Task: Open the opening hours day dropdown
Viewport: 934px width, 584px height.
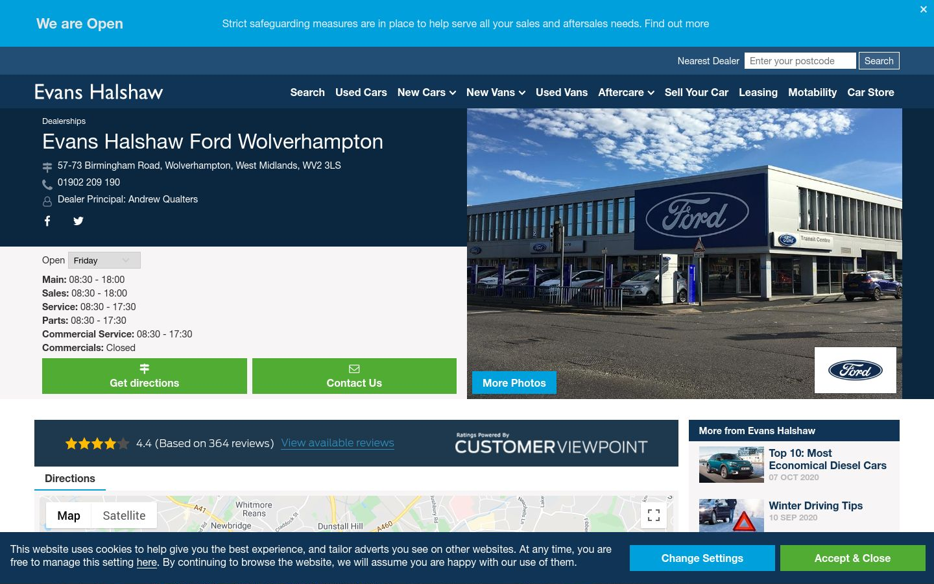Action: [x=104, y=260]
